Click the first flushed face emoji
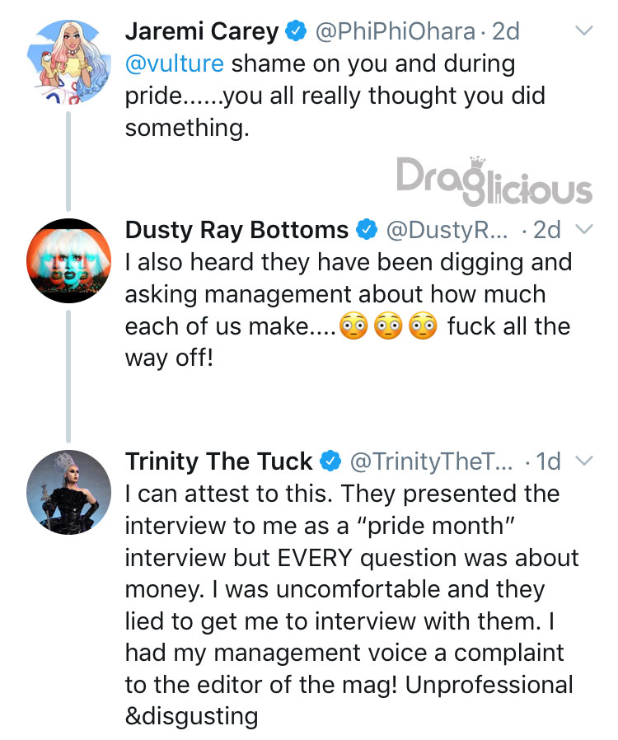Screen dimensions: 618x740 353,326
